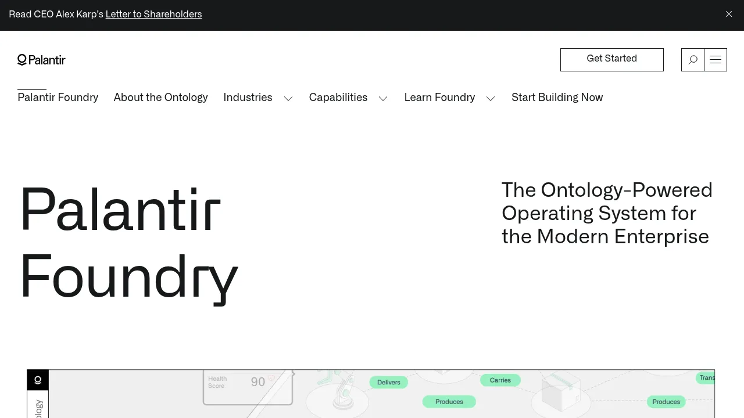Click the Produces label below Delivers
The width and height of the screenshot is (744, 418).
[449, 402]
